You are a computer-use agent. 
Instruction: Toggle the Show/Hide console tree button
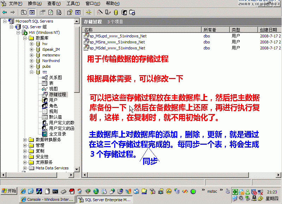coord(32,12)
